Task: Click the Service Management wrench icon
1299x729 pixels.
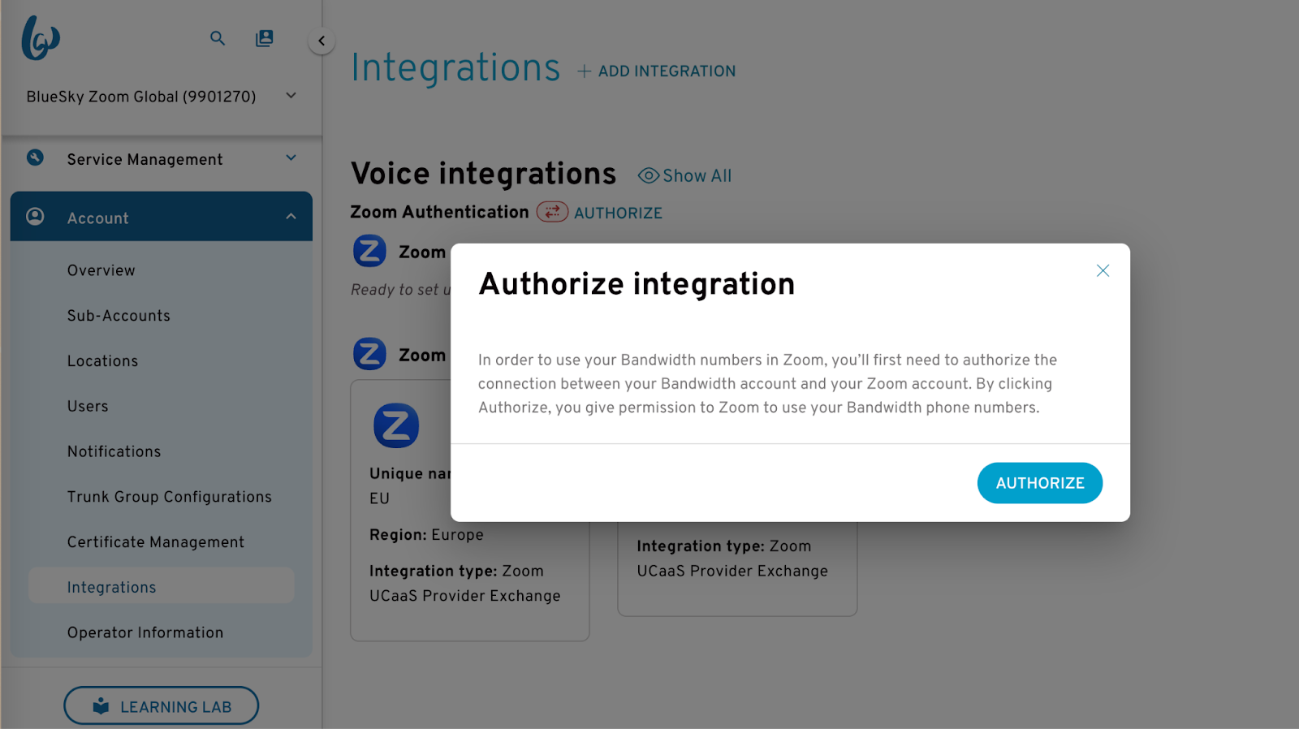Action: coord(35,157)
